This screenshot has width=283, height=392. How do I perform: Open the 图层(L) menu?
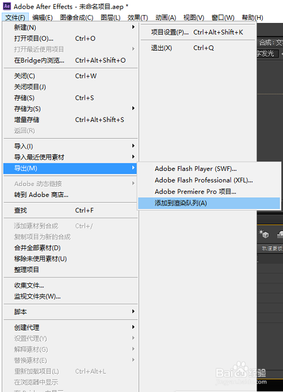point(110,17)
